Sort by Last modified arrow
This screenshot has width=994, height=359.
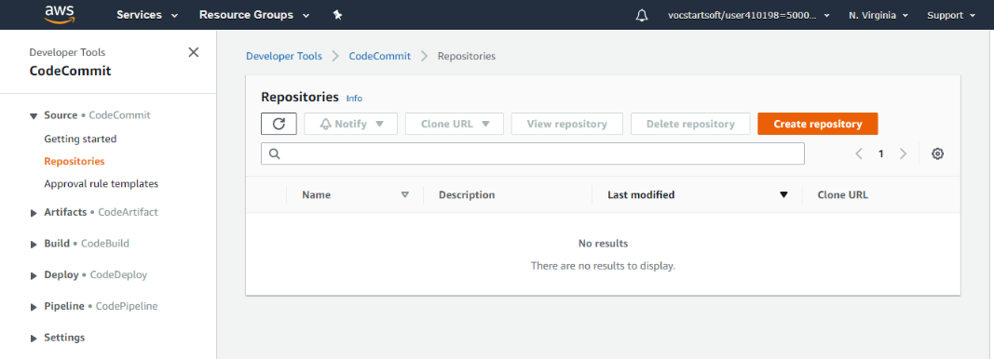[x=783, y=195]
